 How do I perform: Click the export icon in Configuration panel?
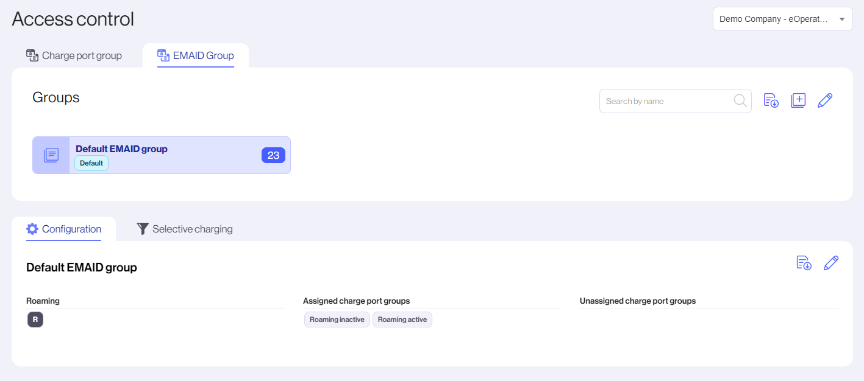click(x=804, y=263)
